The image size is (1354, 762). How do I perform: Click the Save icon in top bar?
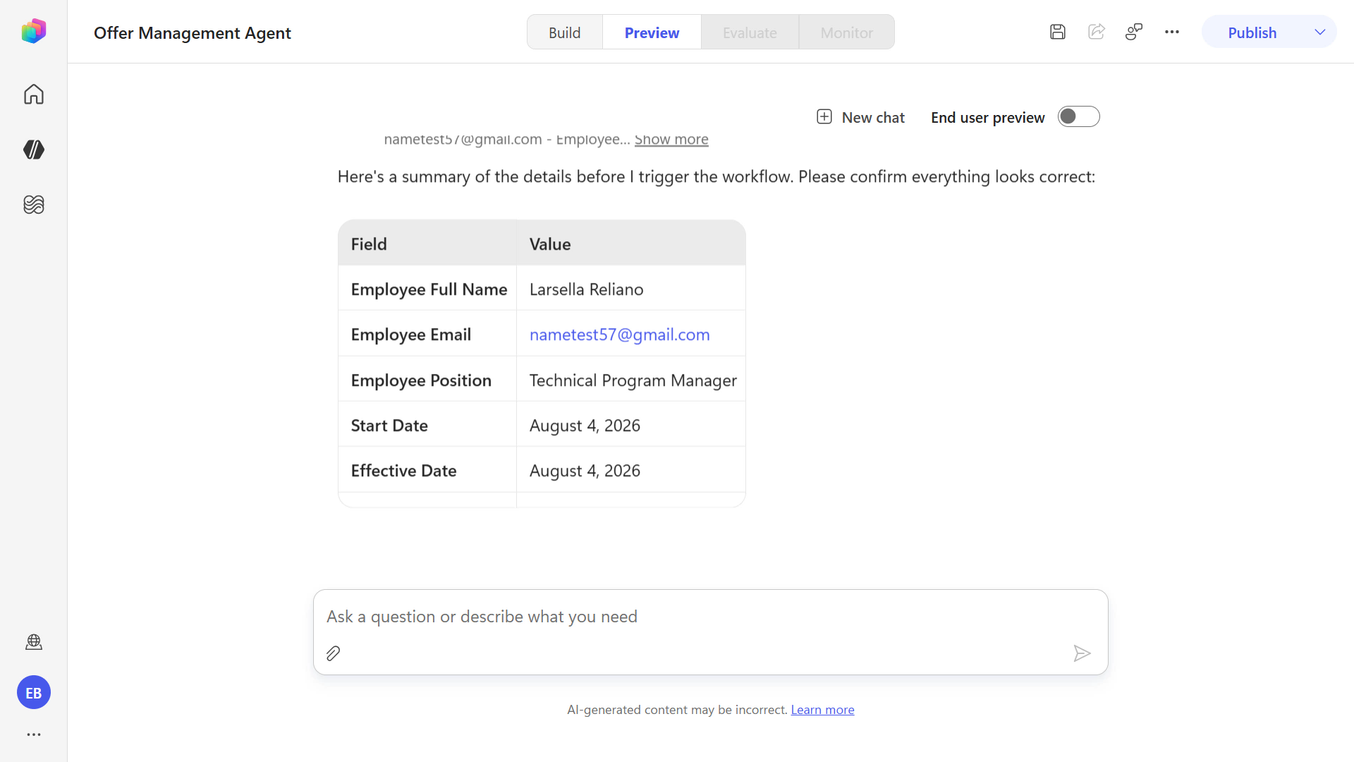[x=1057, y=32]
